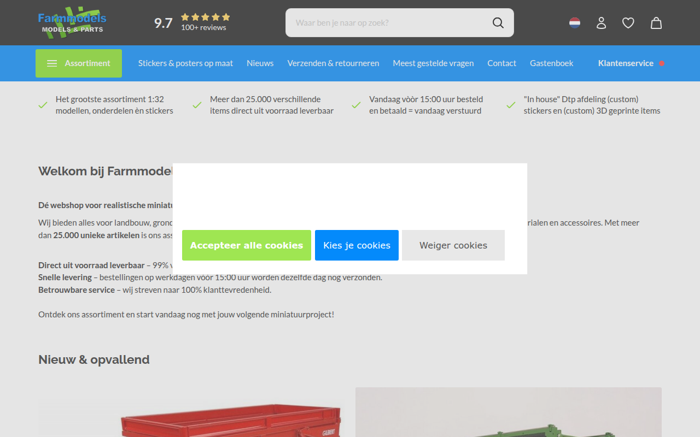Accept all cookies with green button
The width and height of the screenshot is (700, 437).
[247, 245]
